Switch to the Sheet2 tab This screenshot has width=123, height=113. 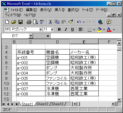pyautogui.click(x=42, y=104)
